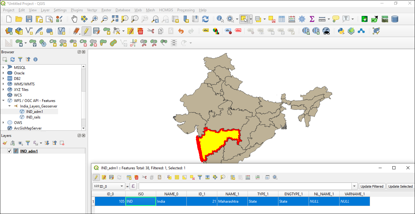Toggle editing pencil in main toolbar
415x214 pixels.
pyautogui.click(x=86, y=31)
